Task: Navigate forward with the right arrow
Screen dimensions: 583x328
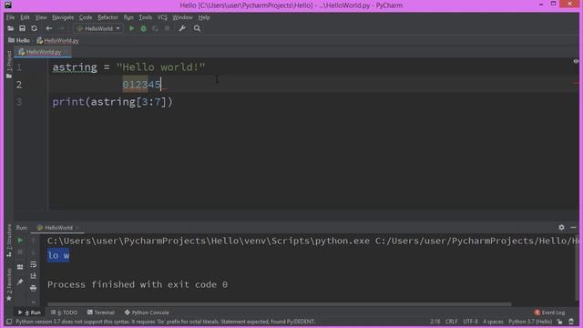Action: point(61,28)
